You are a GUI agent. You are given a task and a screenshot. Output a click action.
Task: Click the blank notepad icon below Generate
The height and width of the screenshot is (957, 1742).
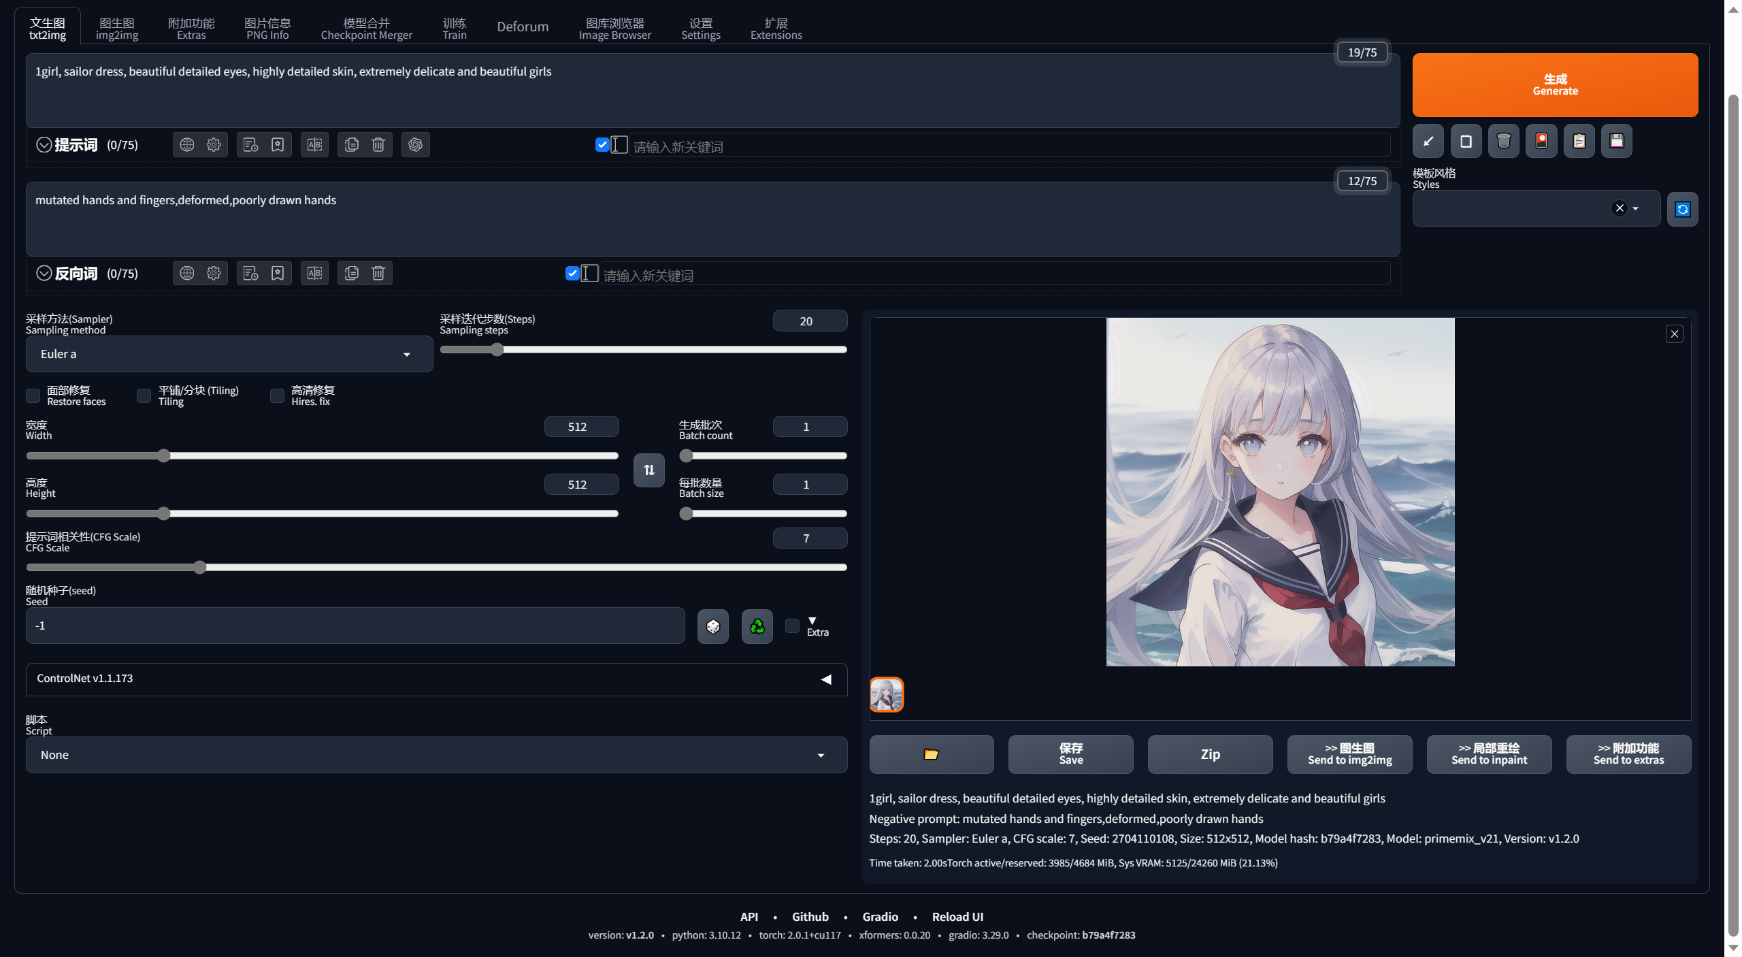click(1466, 141)
